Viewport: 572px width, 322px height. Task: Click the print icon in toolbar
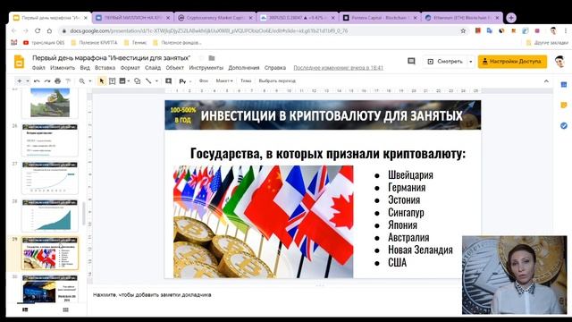(x=57, y=80)
